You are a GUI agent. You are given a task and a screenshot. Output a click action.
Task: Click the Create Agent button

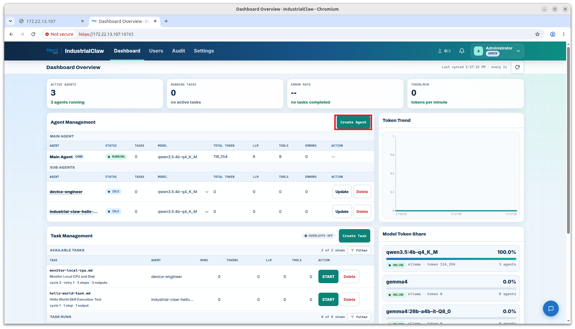coord(353,122)
